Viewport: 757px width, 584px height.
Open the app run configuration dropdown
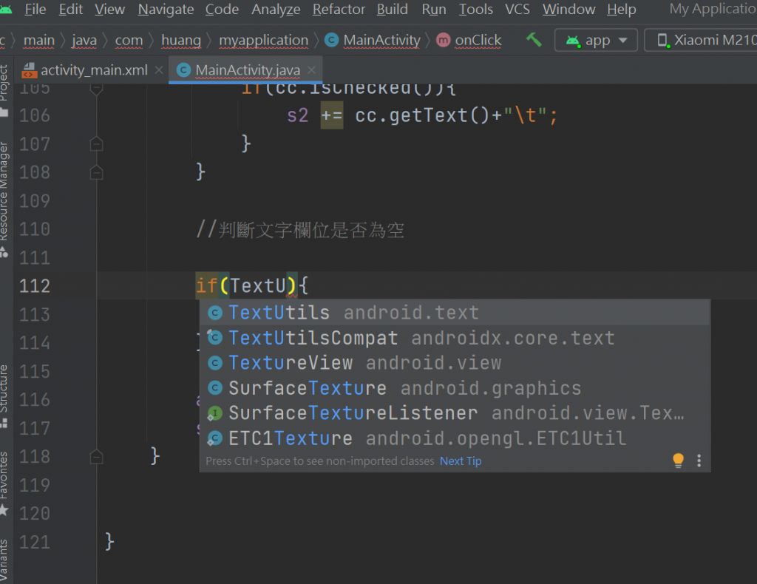597,40
